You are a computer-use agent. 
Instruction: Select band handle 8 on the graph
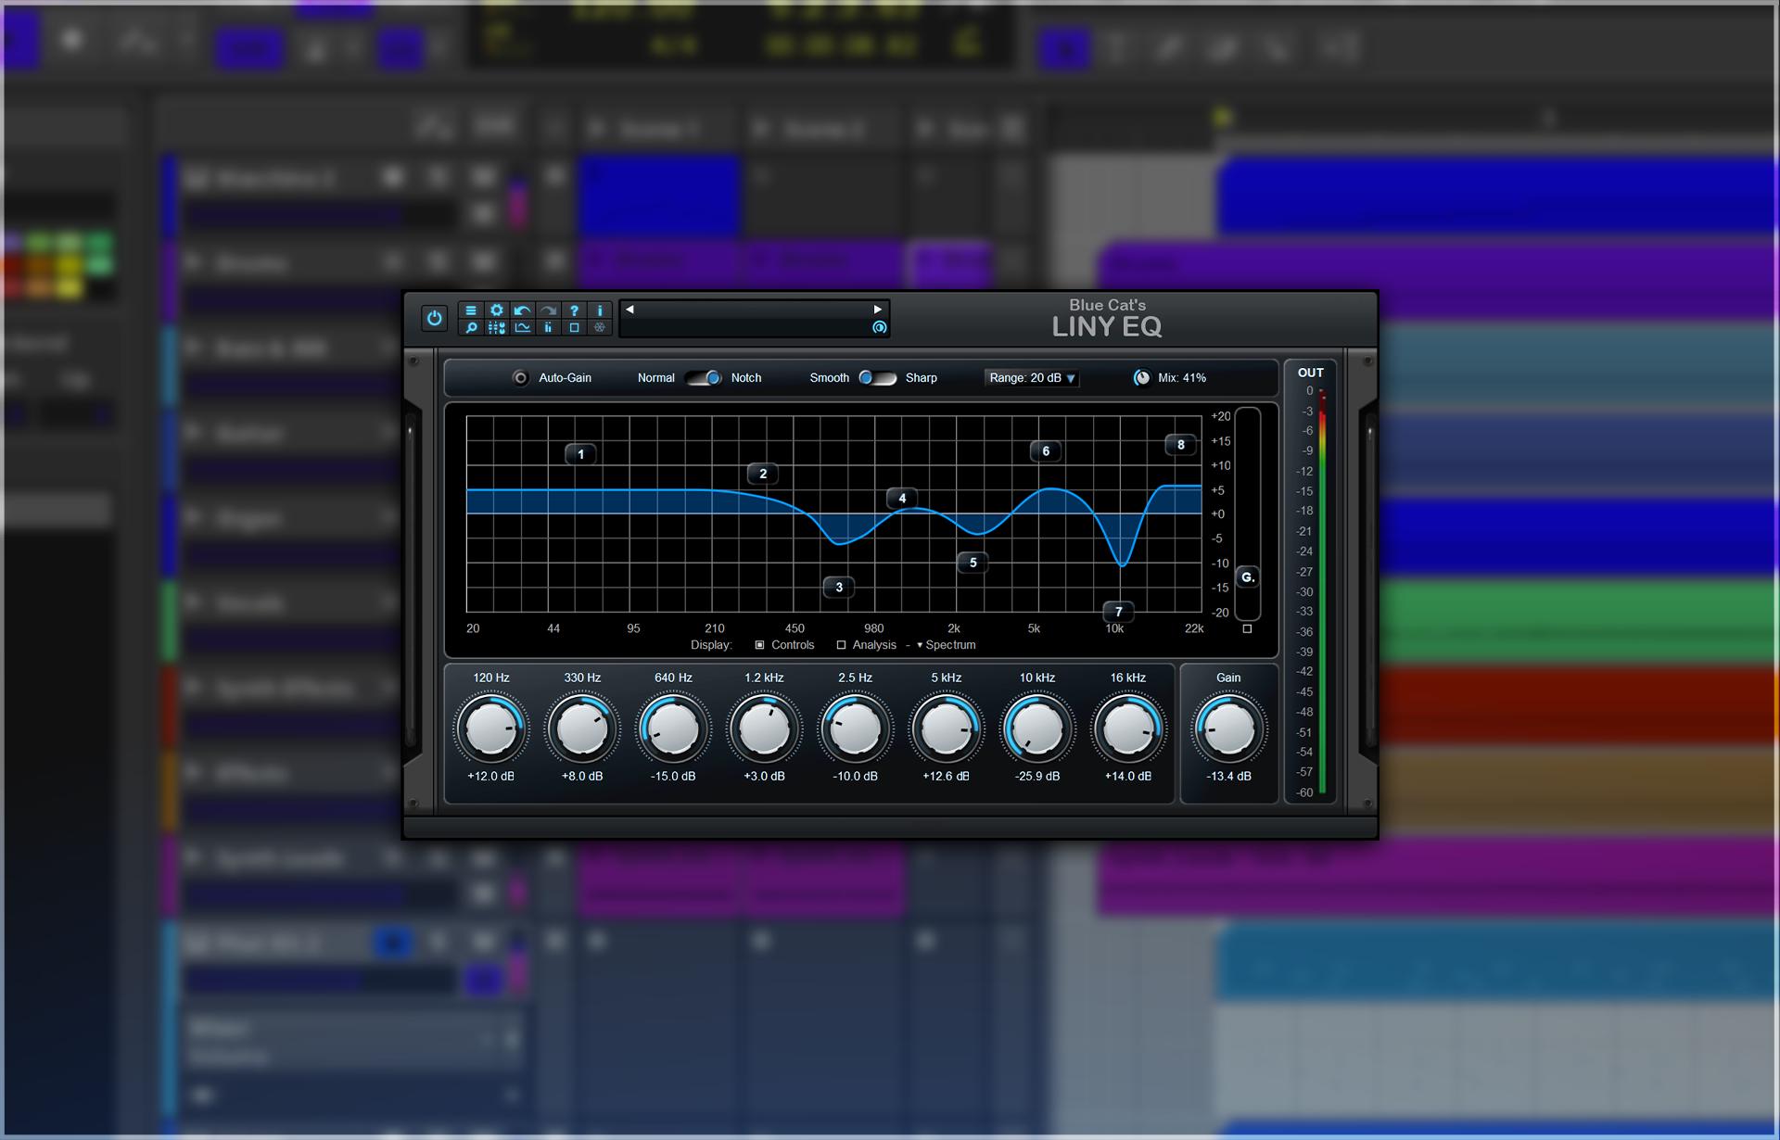[x=1180, y=445]
